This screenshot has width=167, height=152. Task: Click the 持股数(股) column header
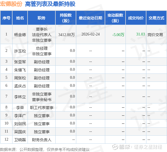click(x=66, y=18)
